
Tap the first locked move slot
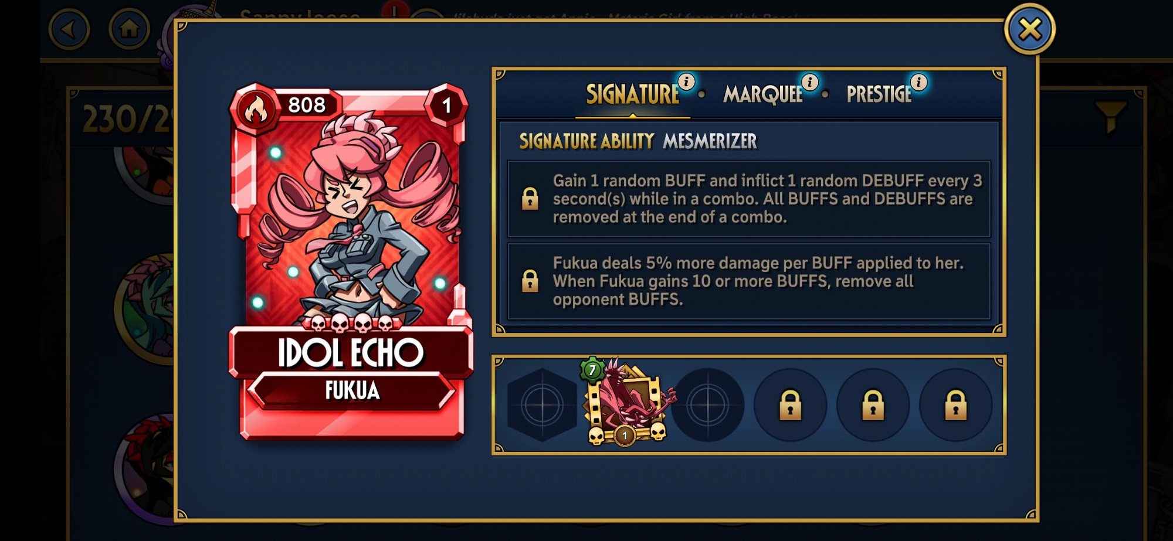coord(790,405)
